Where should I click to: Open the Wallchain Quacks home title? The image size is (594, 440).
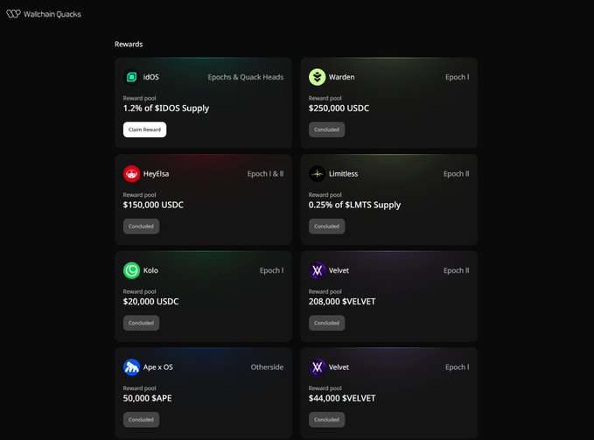[x=52, y=14]
